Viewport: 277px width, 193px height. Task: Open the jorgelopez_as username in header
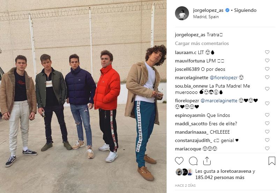[208, 10]
